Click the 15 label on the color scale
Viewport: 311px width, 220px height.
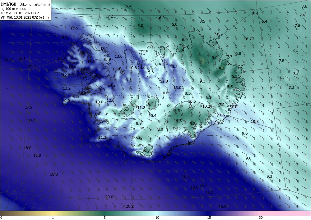(x=209, y=218)
